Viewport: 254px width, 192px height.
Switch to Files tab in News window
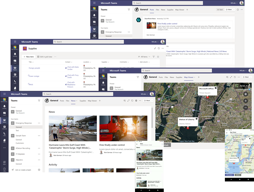tap(68, 101)
